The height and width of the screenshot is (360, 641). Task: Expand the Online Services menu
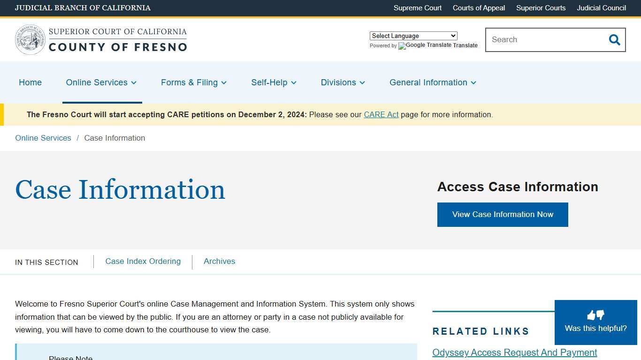[101, 82]
